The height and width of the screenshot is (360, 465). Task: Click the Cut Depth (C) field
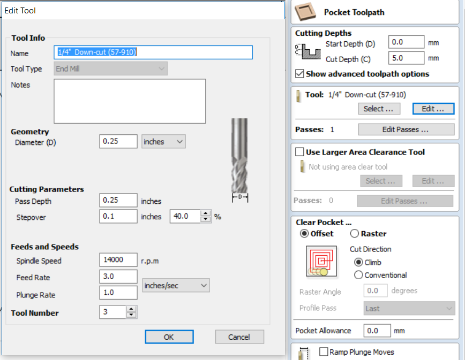pyautogui.click(x=406, y=58)
